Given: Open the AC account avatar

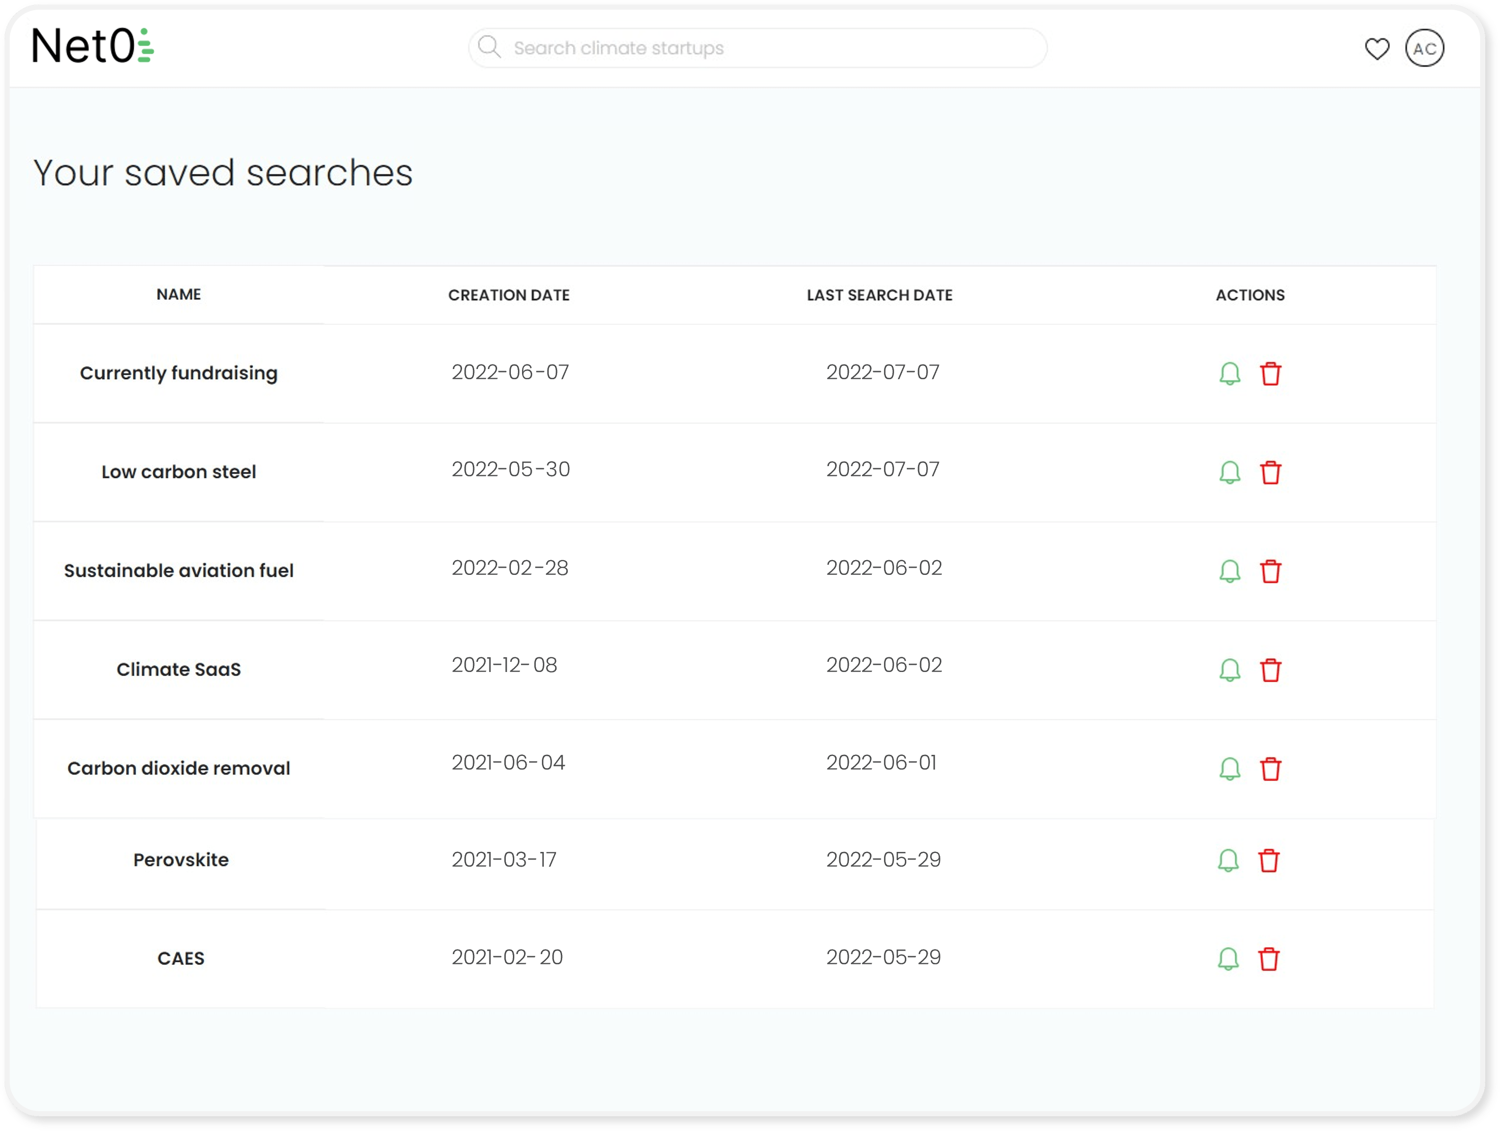Looking at the screenshot, I should click(x=1425, y=48).
